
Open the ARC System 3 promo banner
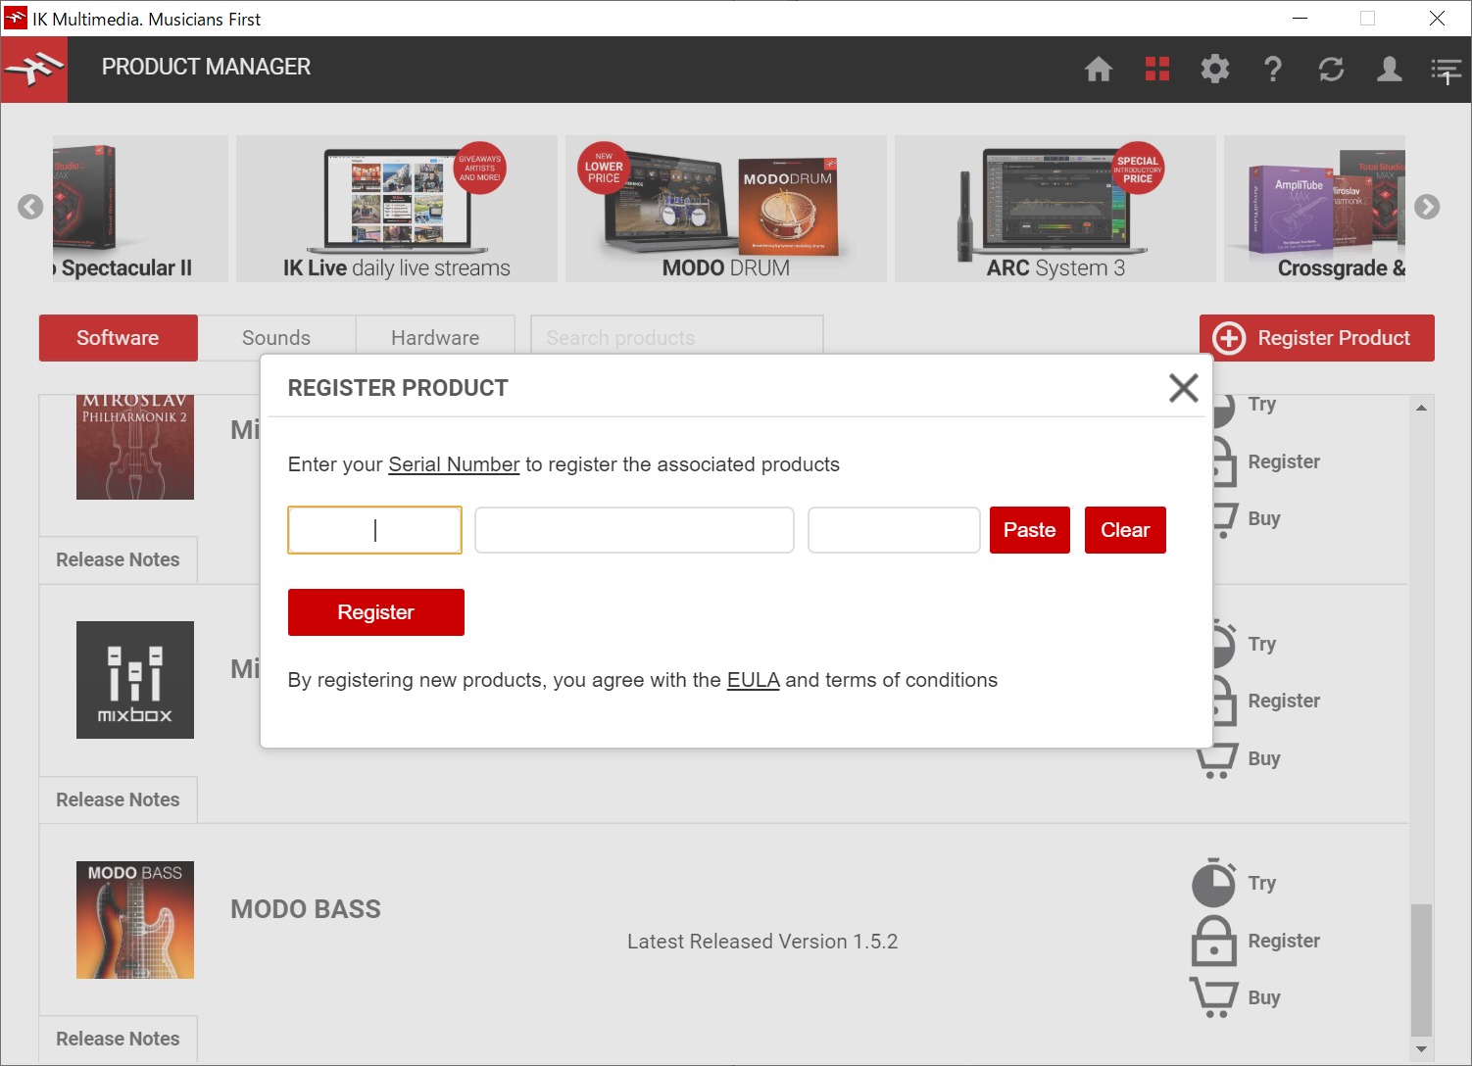[1055, 209]
